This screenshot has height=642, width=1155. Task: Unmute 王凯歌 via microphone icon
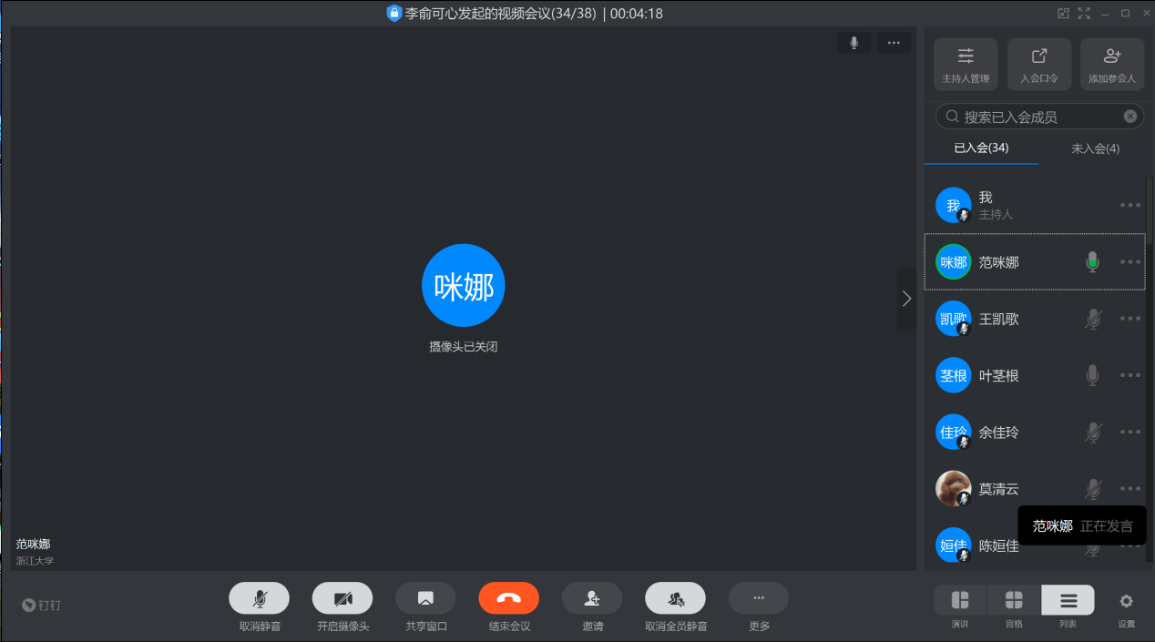click(1093, 319)
